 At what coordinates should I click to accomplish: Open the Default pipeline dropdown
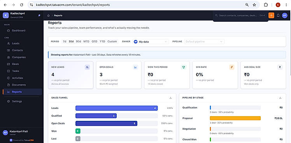click(x=204, y=42)
